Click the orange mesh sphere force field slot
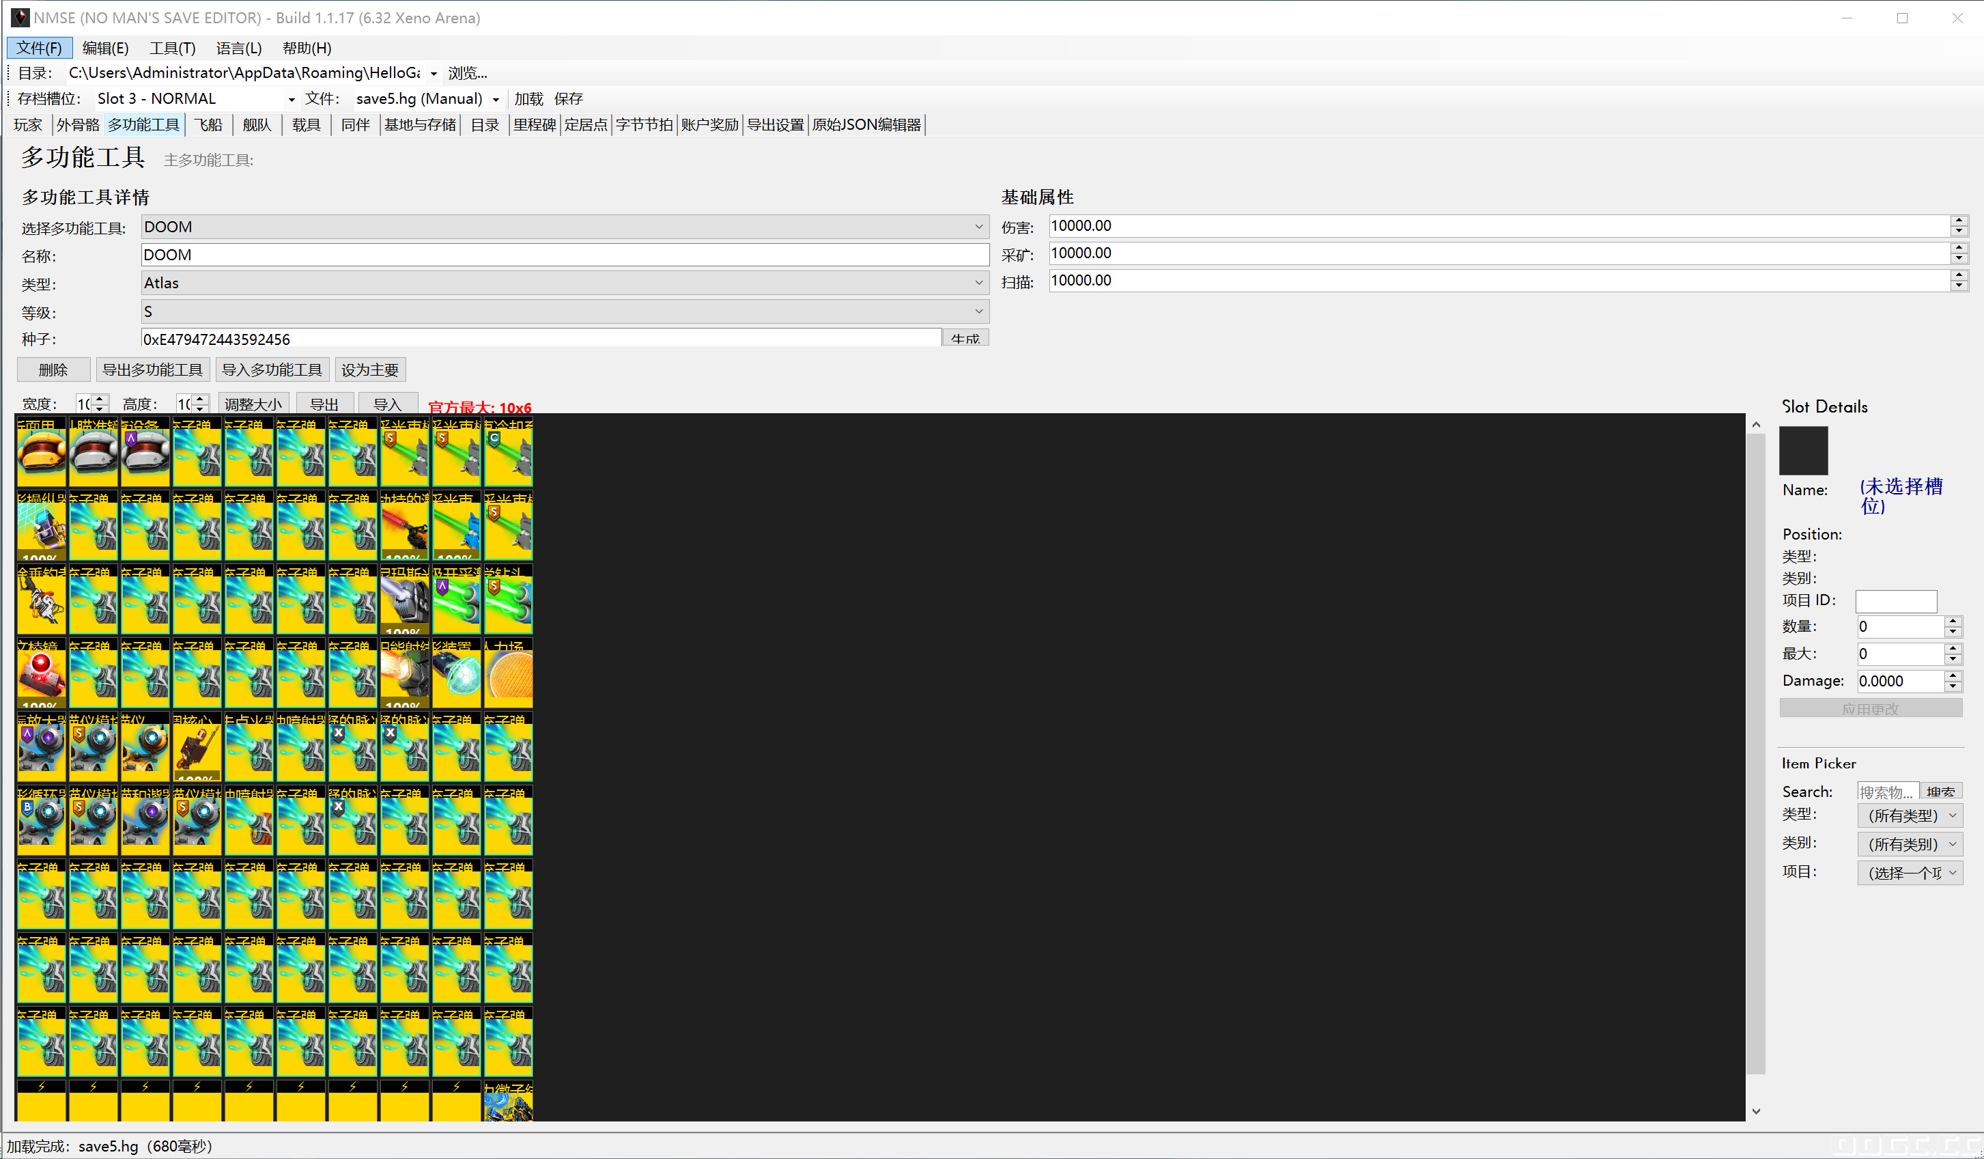This screenshot has height=1159, width=1984. pos(509,674)
